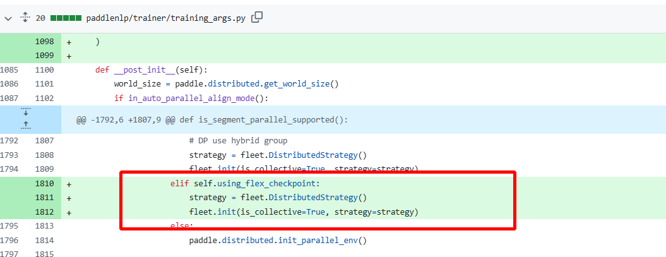Viewport: 666px width, 257px height.
Task: Click the plus marker on line 1098
Action: [x=69, y=42]
